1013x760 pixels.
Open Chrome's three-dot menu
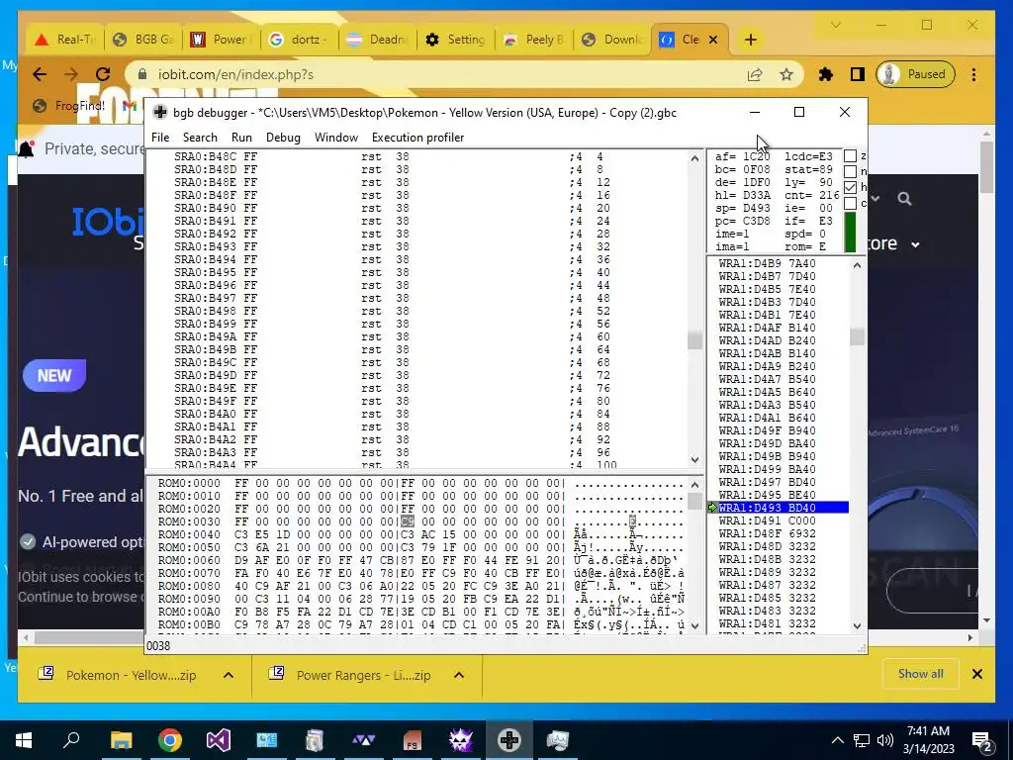pos(973,74)
